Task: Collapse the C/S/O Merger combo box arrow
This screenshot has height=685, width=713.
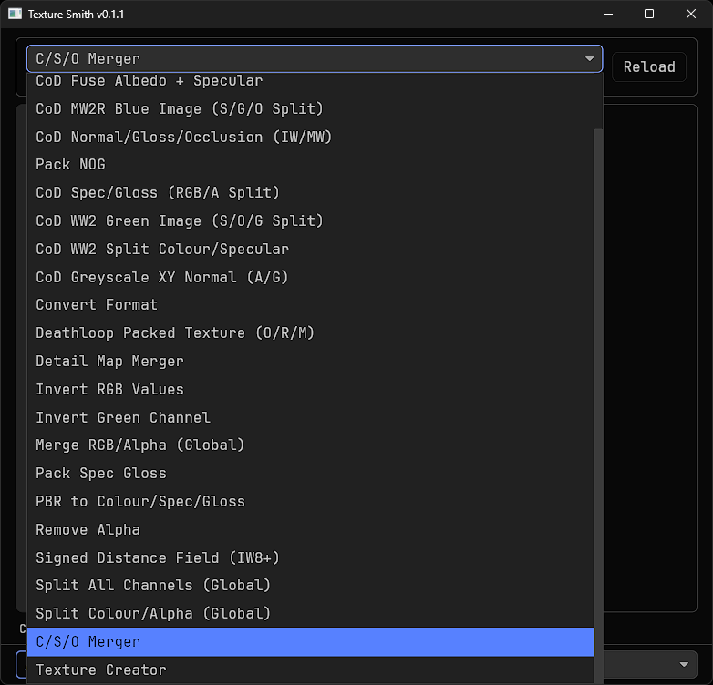Action: click(590, 58)
